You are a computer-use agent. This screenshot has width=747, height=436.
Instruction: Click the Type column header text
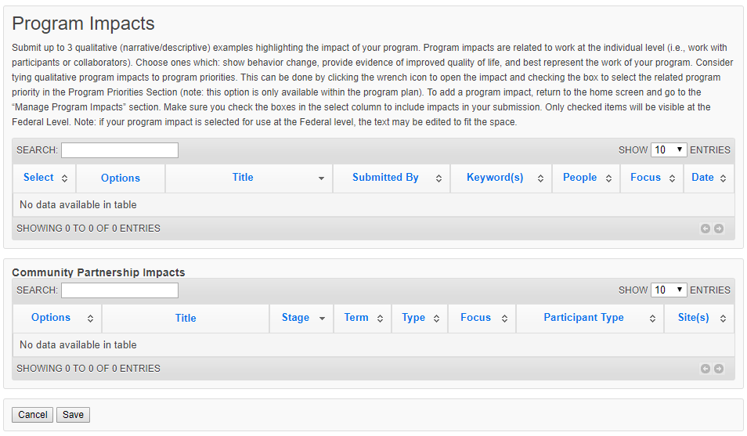tap(413, 318)
